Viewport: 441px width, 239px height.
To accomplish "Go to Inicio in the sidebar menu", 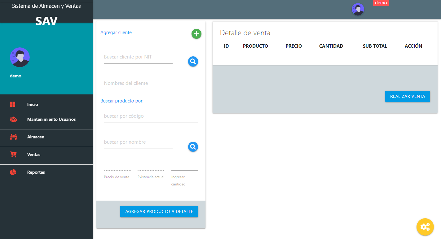I will 33,105.
